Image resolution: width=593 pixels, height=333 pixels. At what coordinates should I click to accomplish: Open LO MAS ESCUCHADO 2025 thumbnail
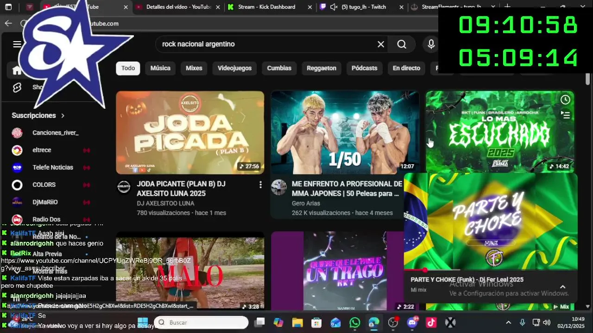(x=500, y=132)
